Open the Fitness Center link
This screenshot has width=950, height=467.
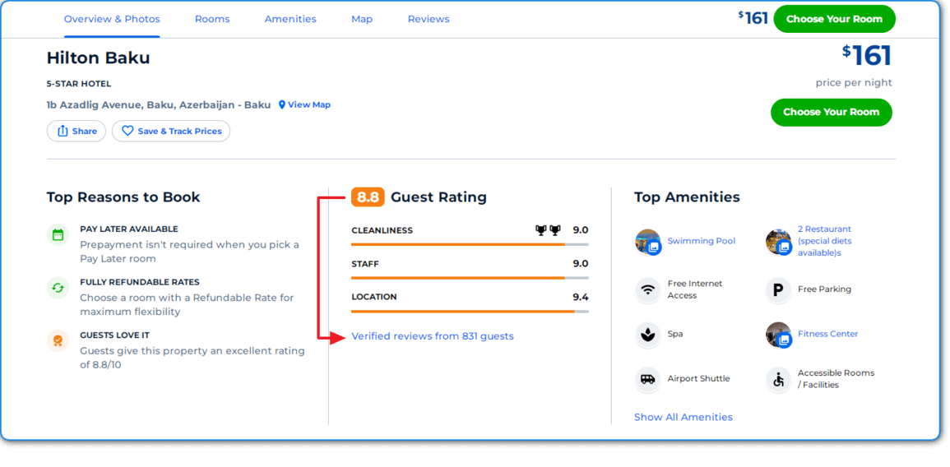point(828,334)
